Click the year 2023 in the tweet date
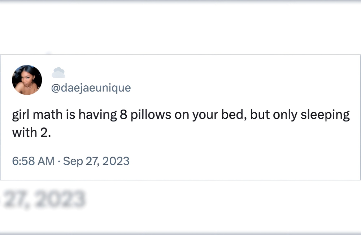This screenshot has height=235, width=361. (116, 161)
